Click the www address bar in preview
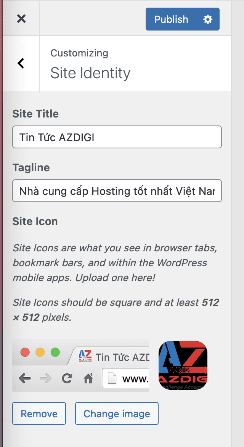This screenshot has height=447, width=244. [135, 379]
